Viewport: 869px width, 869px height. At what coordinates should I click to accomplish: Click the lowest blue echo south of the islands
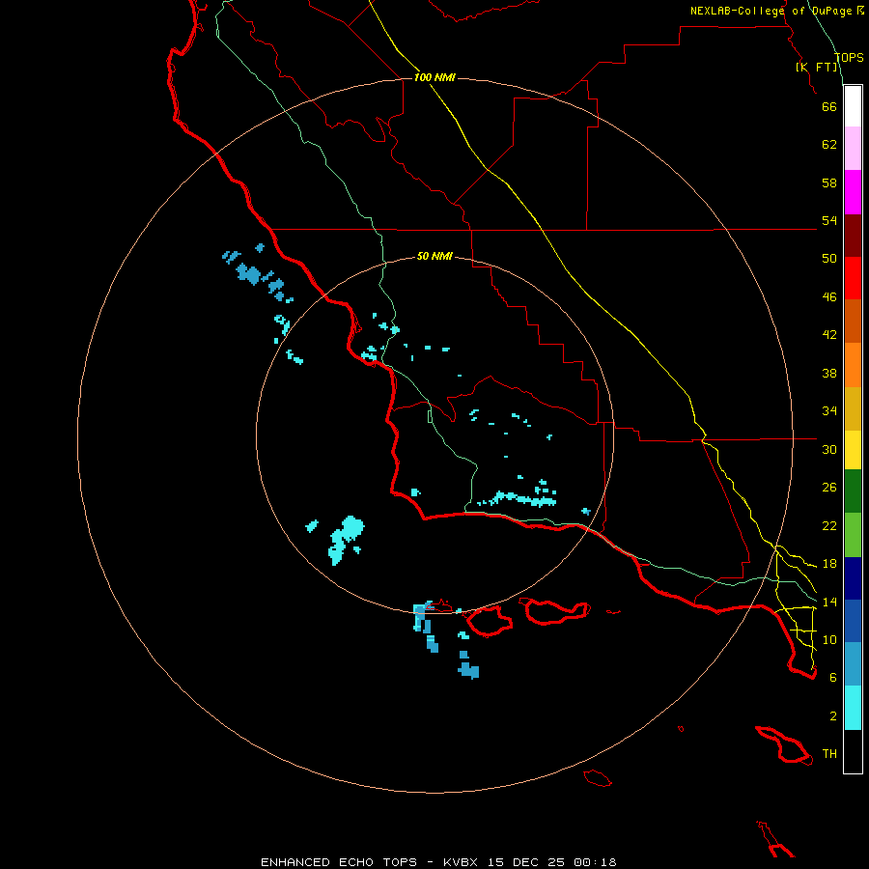click(469, 670)
